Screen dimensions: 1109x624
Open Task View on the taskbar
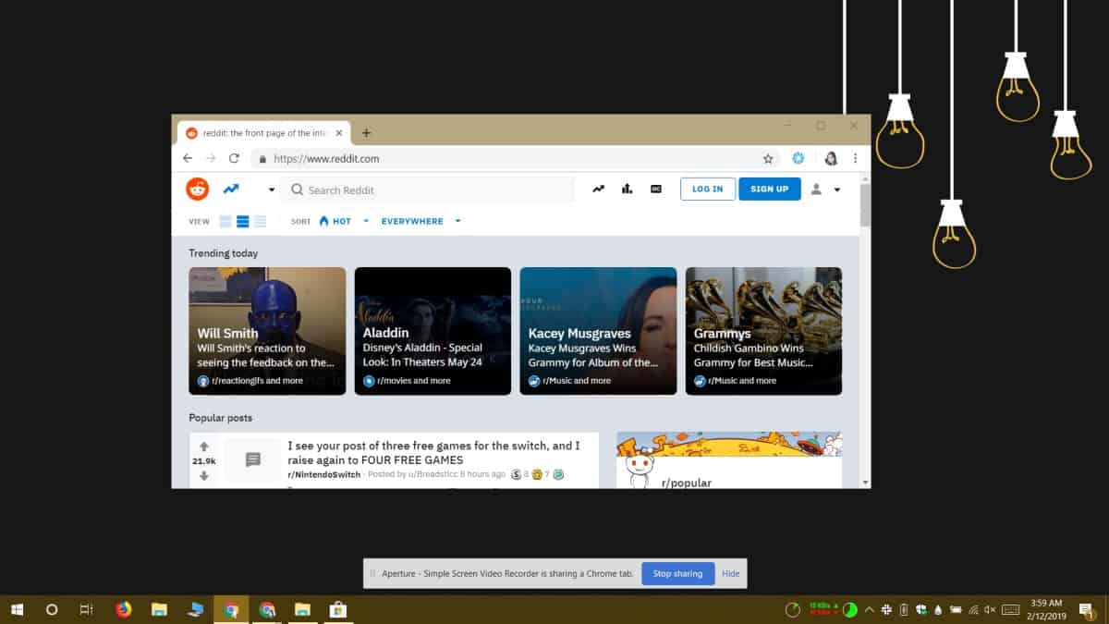86,609
